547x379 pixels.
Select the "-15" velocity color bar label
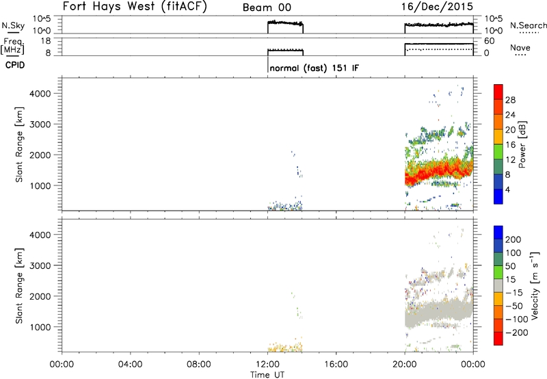pyautogui.click(x=514, y=293)
